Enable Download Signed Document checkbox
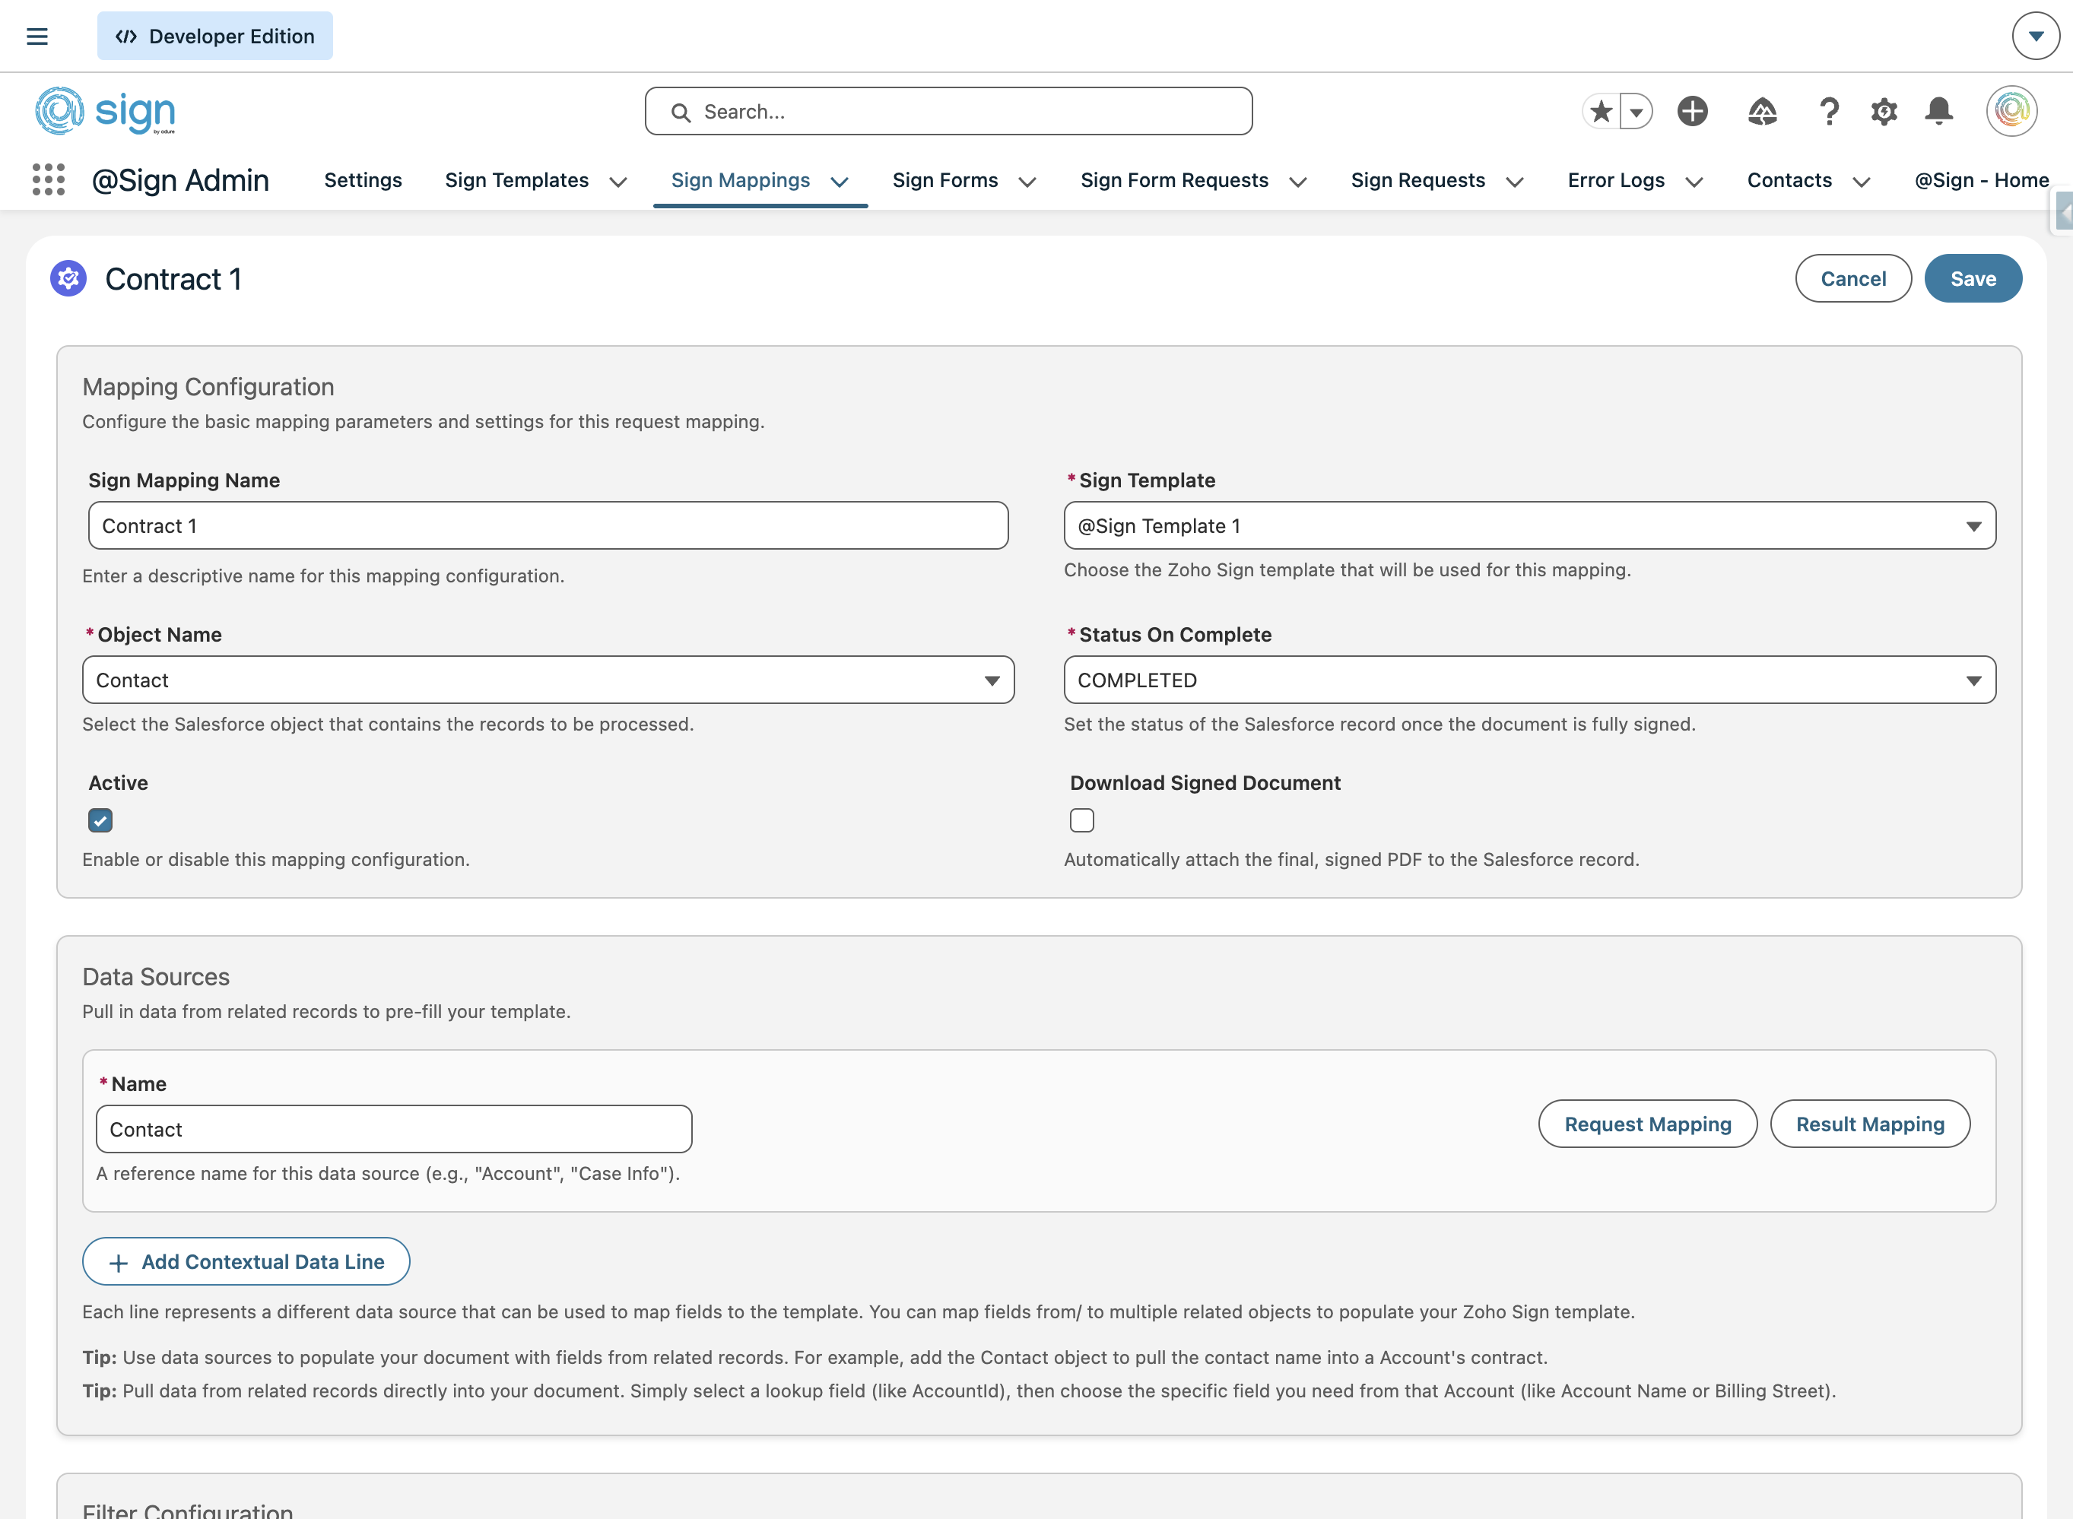Image resolution: width=2073 pixels, height=1519 pixels. pos(1081,820)
